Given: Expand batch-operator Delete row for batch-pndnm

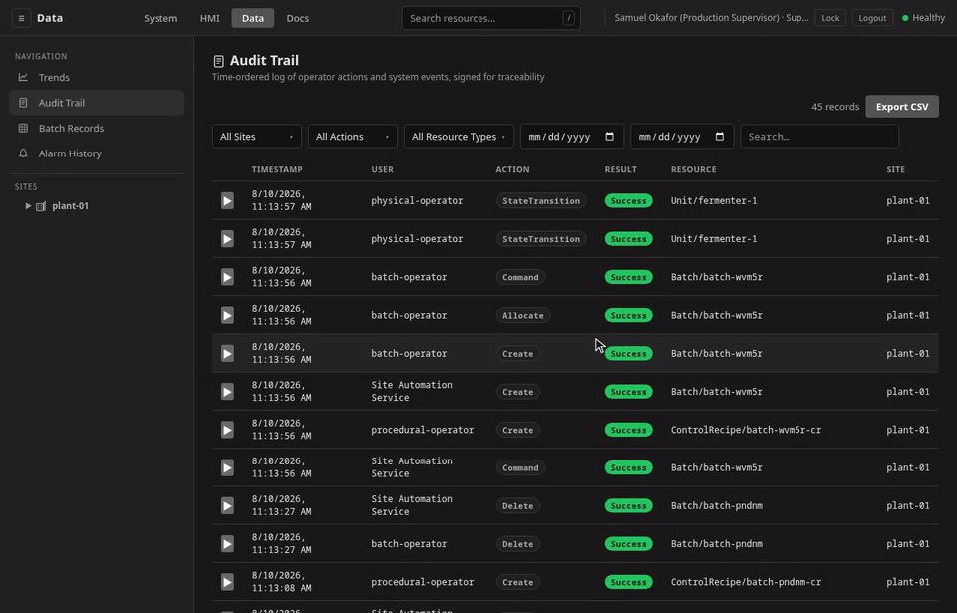Looking at the screenshot, I should (227, 544).
